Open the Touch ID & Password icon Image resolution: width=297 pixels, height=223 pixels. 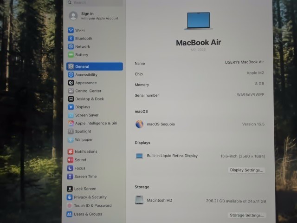[x=70, y=205]
